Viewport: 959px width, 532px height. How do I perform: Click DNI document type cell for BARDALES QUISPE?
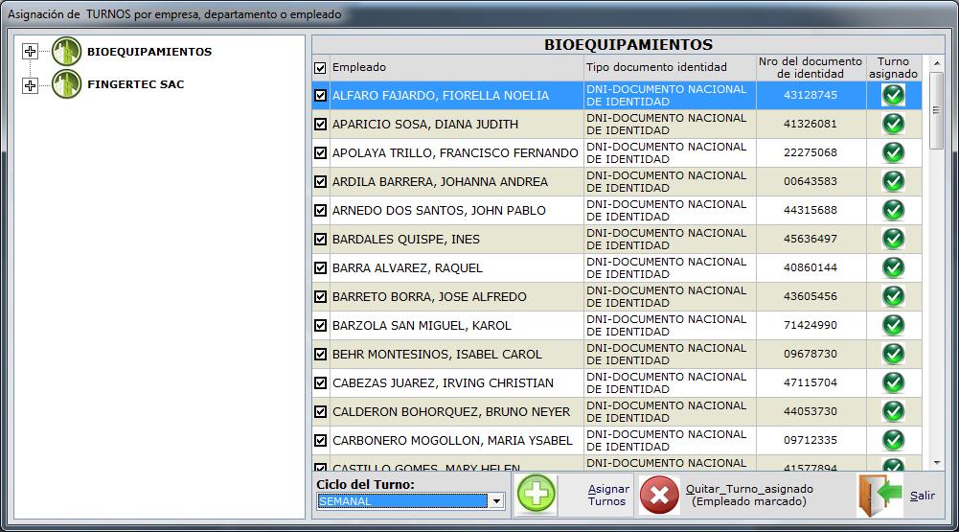670,240
